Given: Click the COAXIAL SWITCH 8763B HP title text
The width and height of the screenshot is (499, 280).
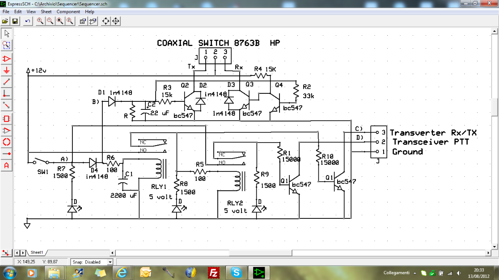Looking at the screenshot, I should [218, 43].
